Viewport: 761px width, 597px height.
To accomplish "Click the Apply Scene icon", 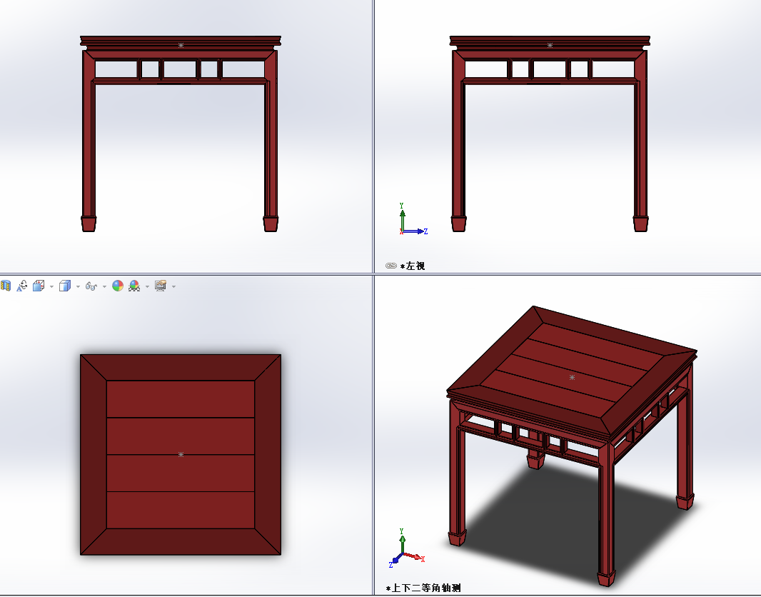I will point(134,286).
